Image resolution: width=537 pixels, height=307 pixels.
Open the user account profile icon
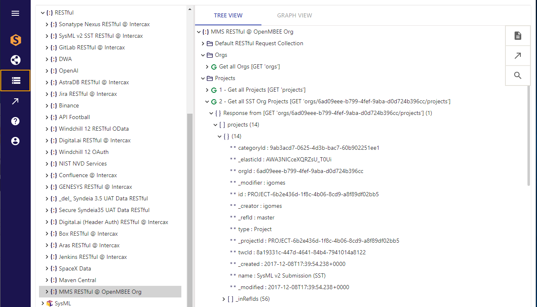[15, 141]
